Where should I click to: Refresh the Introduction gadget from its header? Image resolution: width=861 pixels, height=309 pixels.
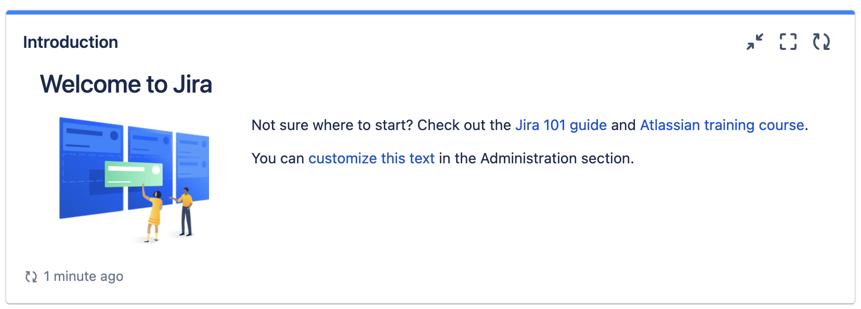(821, 42)
